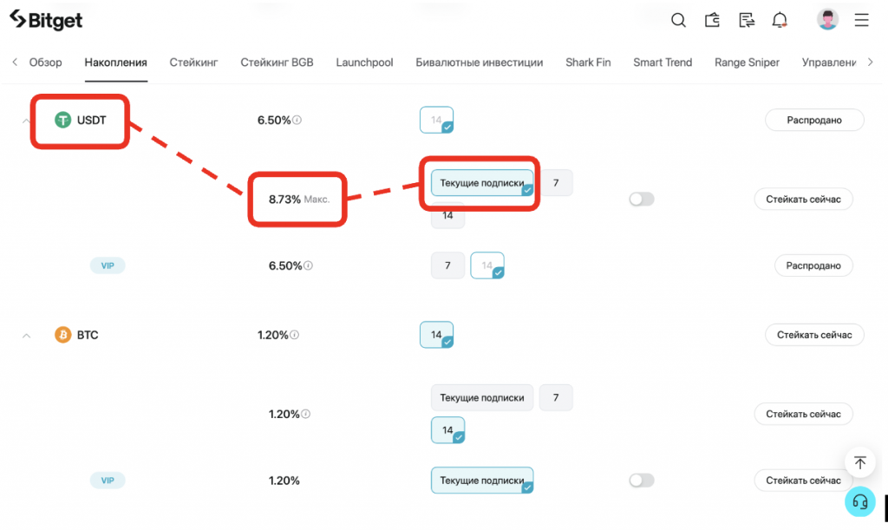Toggle the switch in the BTC VIP row

pyautogui.click(x=642, y=481)
